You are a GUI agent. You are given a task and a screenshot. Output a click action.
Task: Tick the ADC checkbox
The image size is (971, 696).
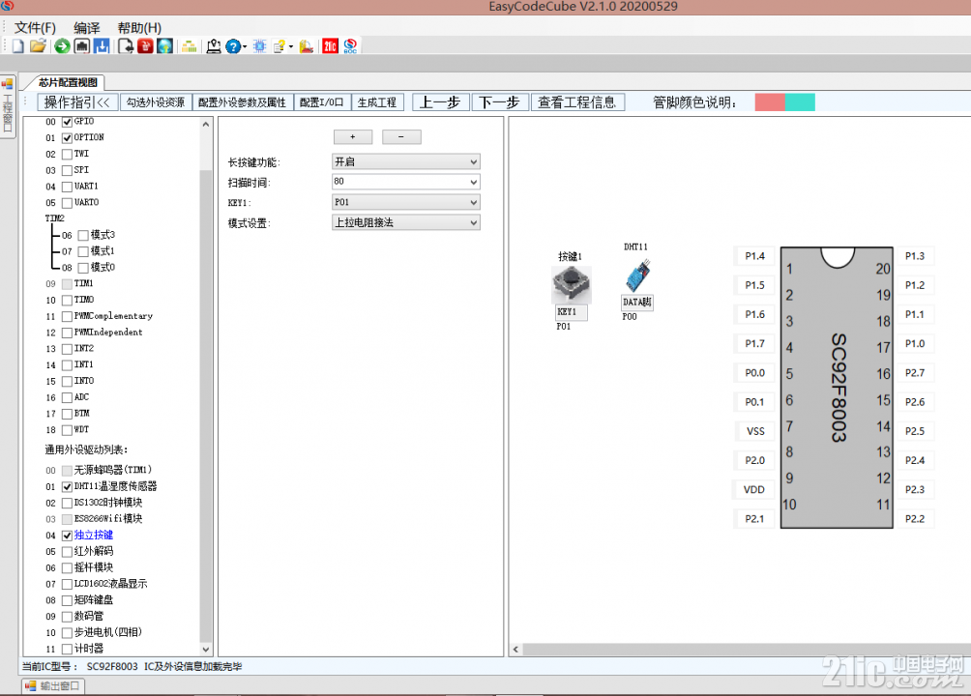[x=67, y=397]
